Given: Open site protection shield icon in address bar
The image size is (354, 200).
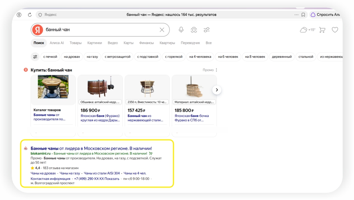Looking at the screenshot, I should (40, 15).
